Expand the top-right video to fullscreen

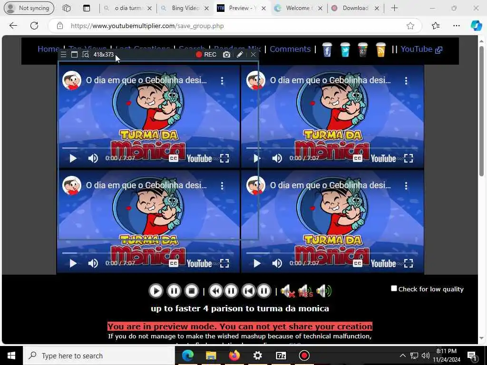pos(409,159)
